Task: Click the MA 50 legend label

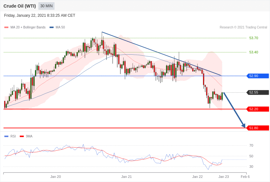Action: coord(60,27)
